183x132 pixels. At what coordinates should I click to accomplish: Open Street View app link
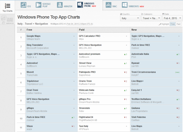click(85, 63)
